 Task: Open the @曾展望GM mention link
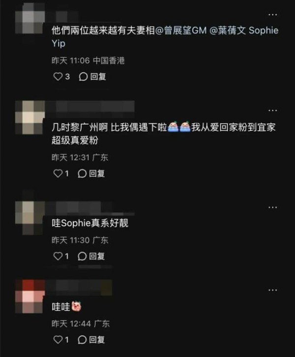click(181, 30)
